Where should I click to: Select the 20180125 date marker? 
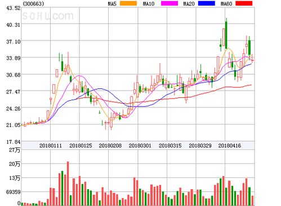pyautogui.click(x=81, y=146)
